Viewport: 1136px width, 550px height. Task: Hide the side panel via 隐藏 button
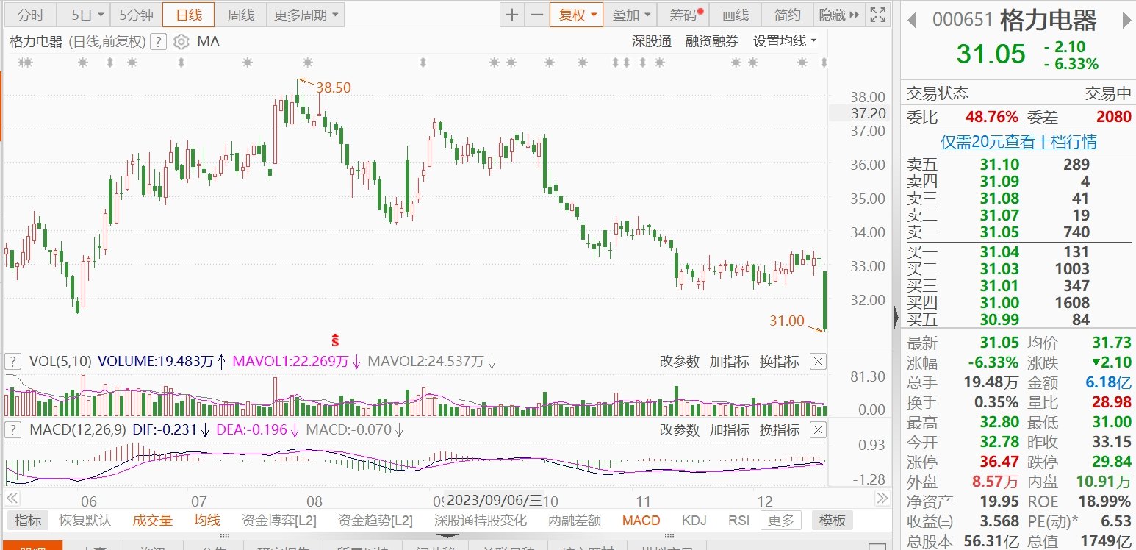[838, 15]
